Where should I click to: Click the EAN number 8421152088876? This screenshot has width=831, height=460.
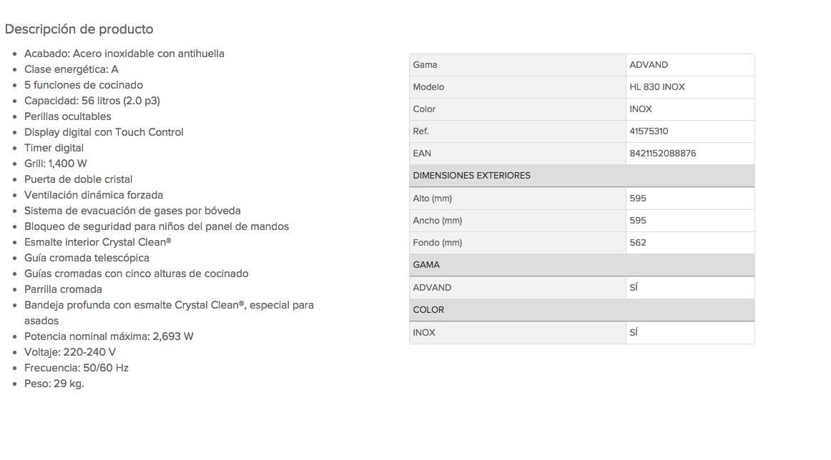click(x=662, y=154)
